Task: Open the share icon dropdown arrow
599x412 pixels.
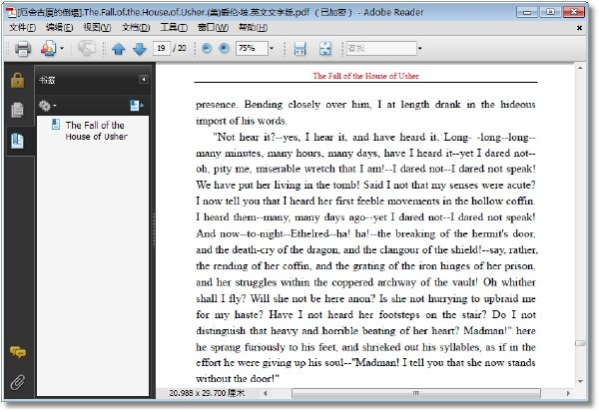Action: click(x=62, y=49)
